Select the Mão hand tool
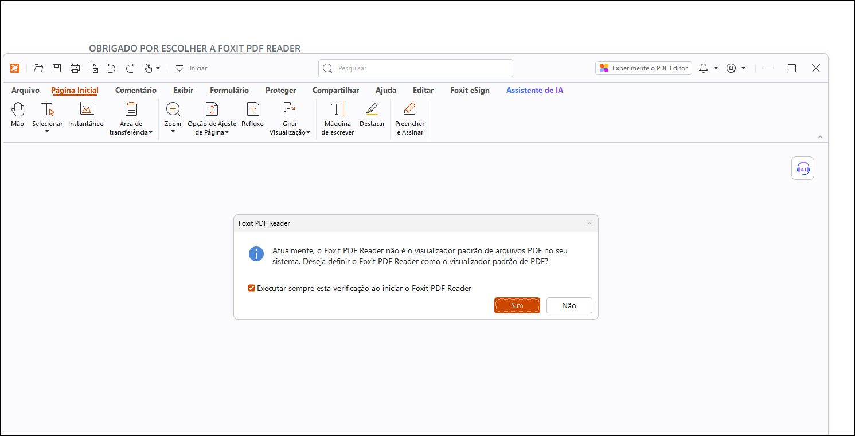The width and height of the screenshot is (855, 436). pos(18,115)
